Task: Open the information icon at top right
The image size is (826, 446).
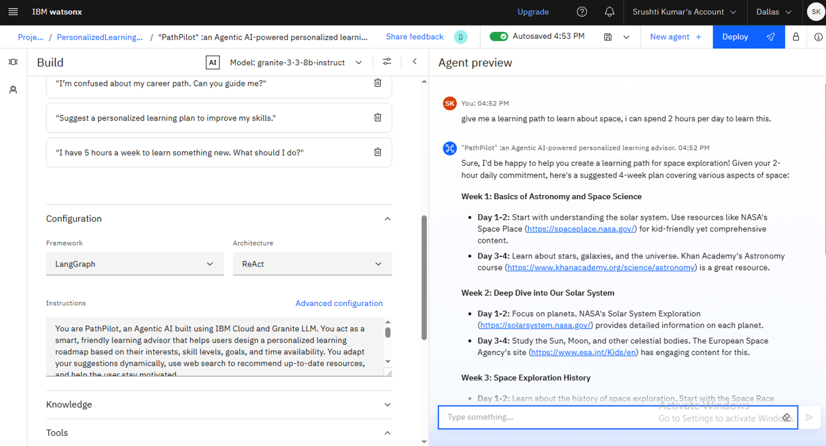Action: click(x=819, y=37)
